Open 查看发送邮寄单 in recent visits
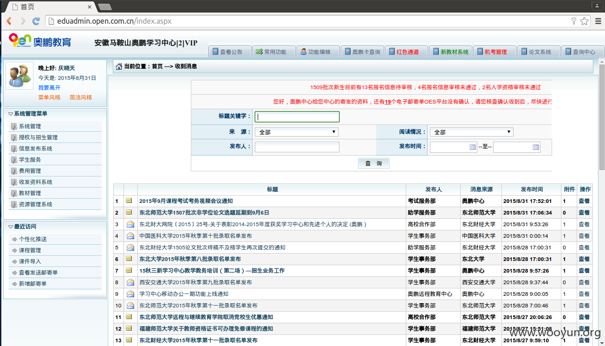This screenshot has width=605, height=346. (x=38, y=273)
